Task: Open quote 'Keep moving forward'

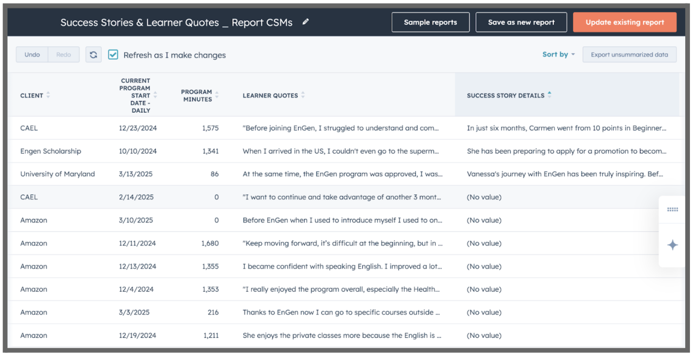Action: [343, 243]
